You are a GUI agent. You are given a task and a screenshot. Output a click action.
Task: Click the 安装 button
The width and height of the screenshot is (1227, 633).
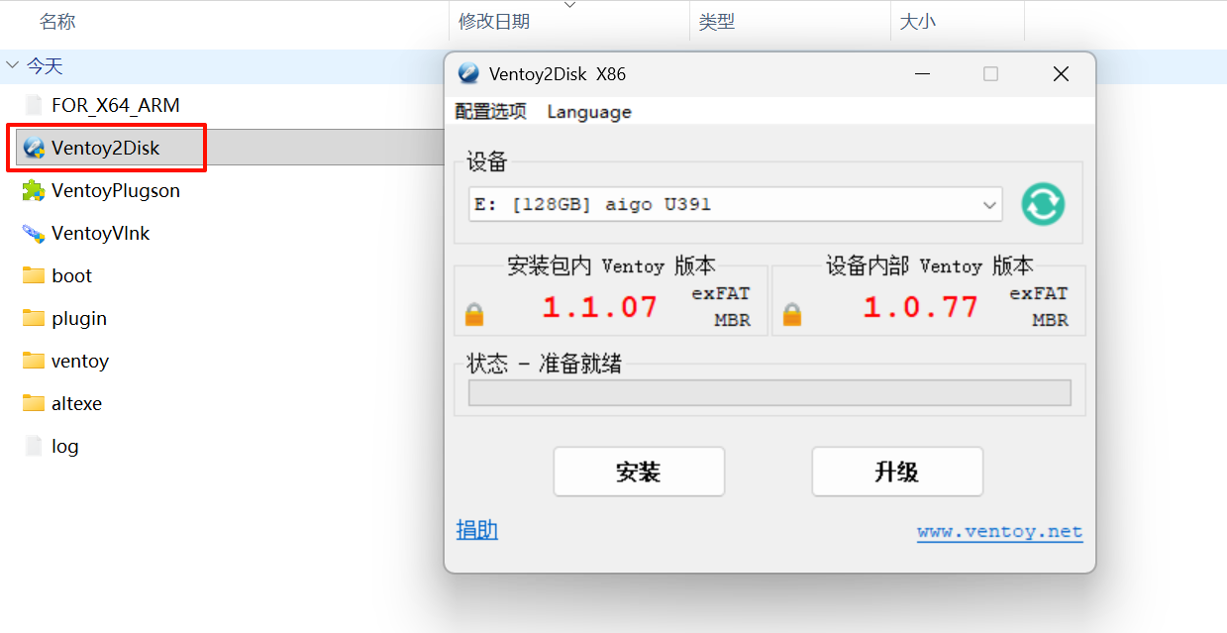point(639,472)
